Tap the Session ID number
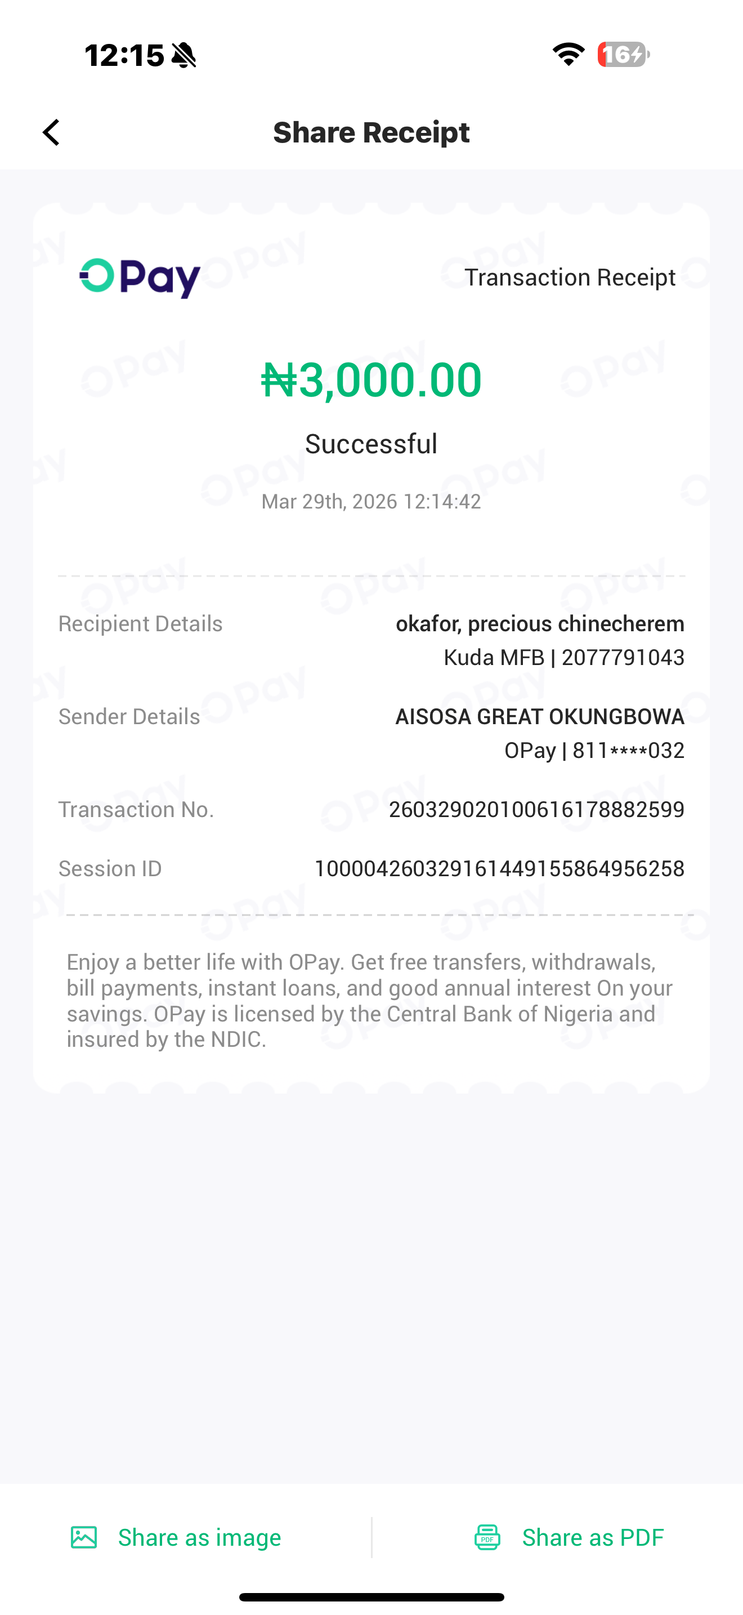Image resolution: width=743 pixels, height=1615 pixels. click(x=499, y=868)
